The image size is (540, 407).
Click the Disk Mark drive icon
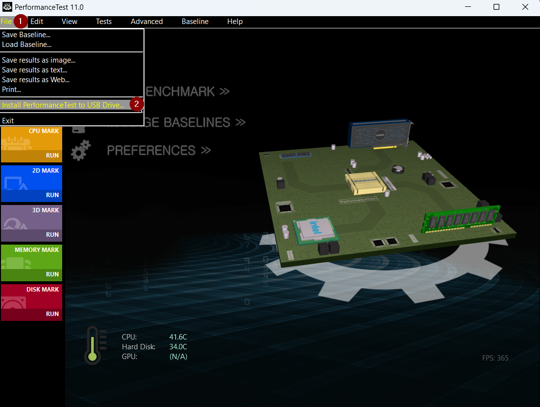(14, 303)
